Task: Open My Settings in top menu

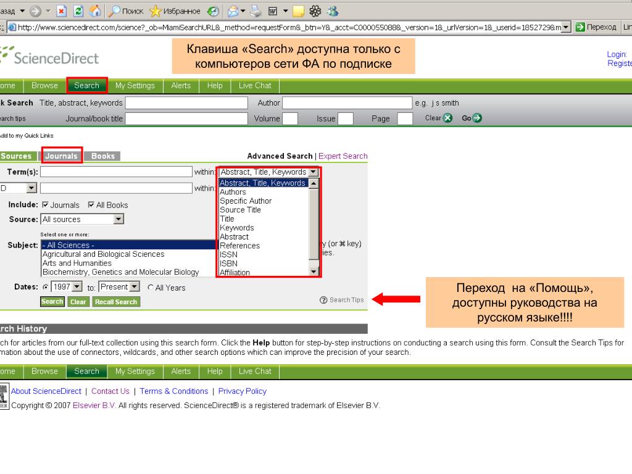Action: click(x=135, y=85)
